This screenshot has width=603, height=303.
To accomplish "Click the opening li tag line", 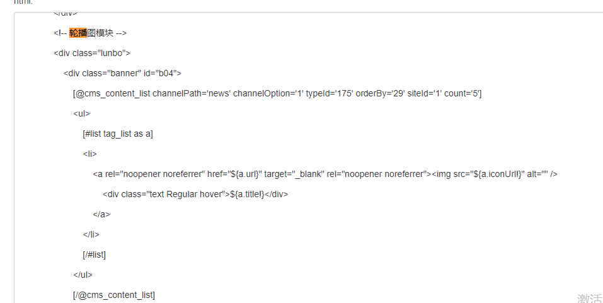I will pyautogui.click(x=90, y=154).
